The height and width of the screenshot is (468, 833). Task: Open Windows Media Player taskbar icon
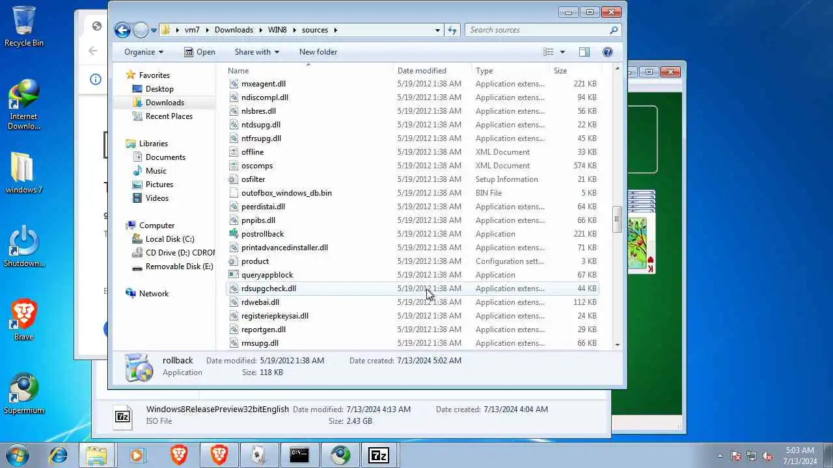(x=137, y=455)
